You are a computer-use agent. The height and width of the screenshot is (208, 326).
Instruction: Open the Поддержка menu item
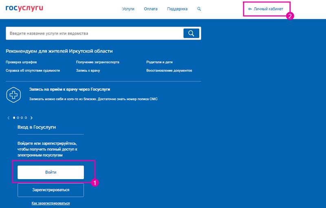177,9
